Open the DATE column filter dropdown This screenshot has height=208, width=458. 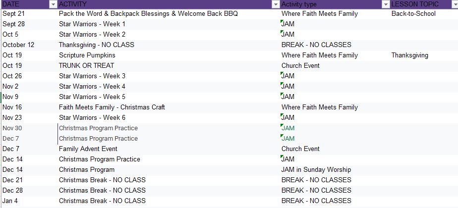53,4
